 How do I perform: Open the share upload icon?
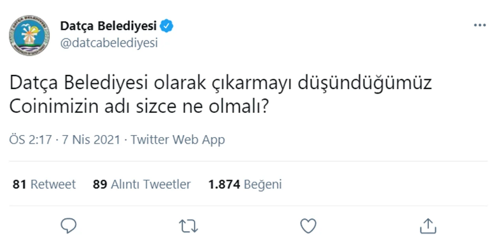click(428, 226)
